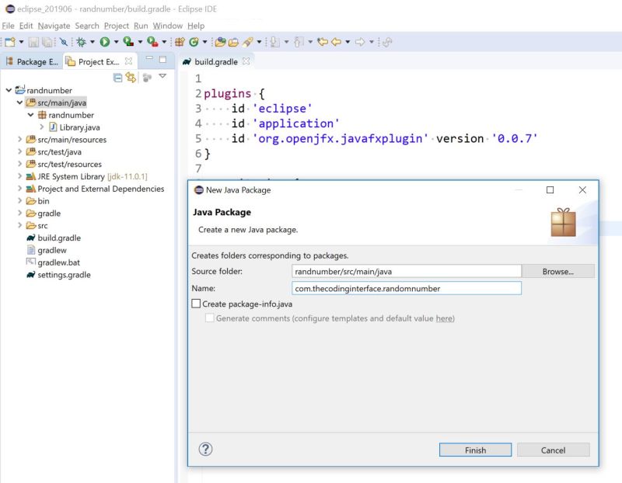This screenshot has height=483, width=622.
Task: Check the Generate comments option
Action: [x=209, y=318]
